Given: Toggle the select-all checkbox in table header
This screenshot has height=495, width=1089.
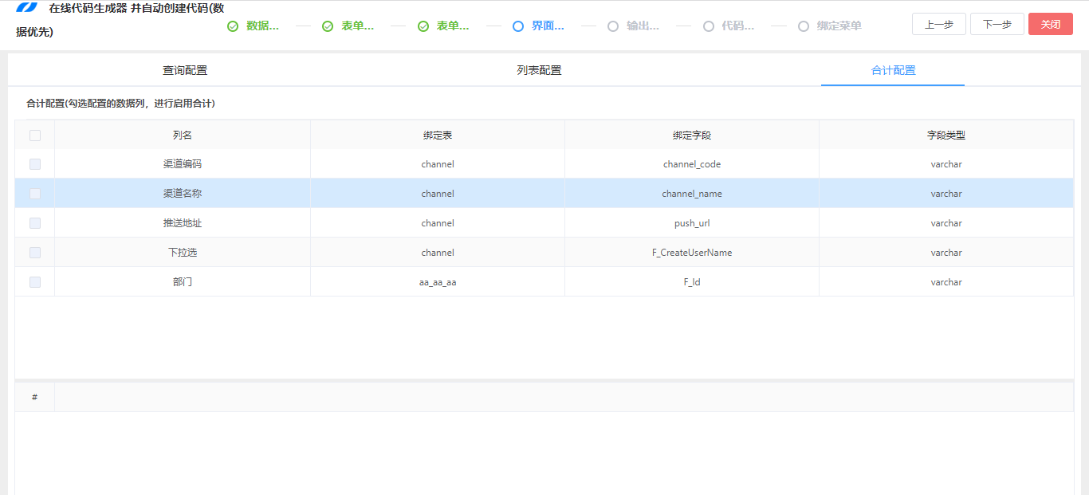Looking at the screenshot, I should [x=34, y=135].
